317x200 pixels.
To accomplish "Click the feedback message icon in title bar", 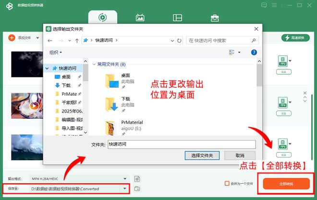I will pos(264,5).
